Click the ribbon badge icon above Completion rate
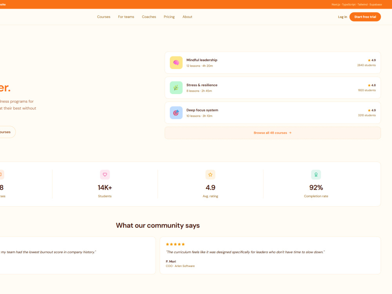 [316, 174]
